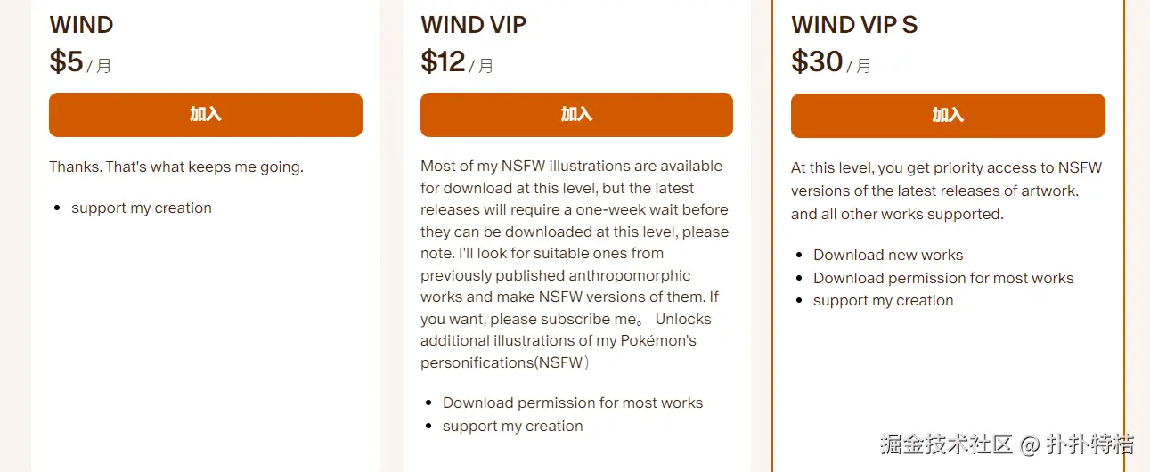
Task: Click the "Thanks. That's what keeps me going." text
Action: pyautogui.click(x=176, y=167)
